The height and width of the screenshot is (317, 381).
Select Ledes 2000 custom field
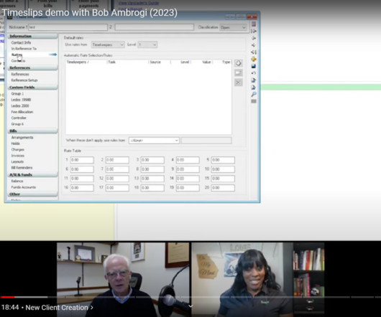click(20, 105)
